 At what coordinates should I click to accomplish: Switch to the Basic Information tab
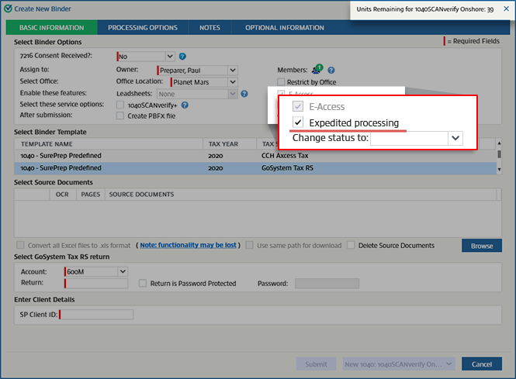click(x=52, y=28)
